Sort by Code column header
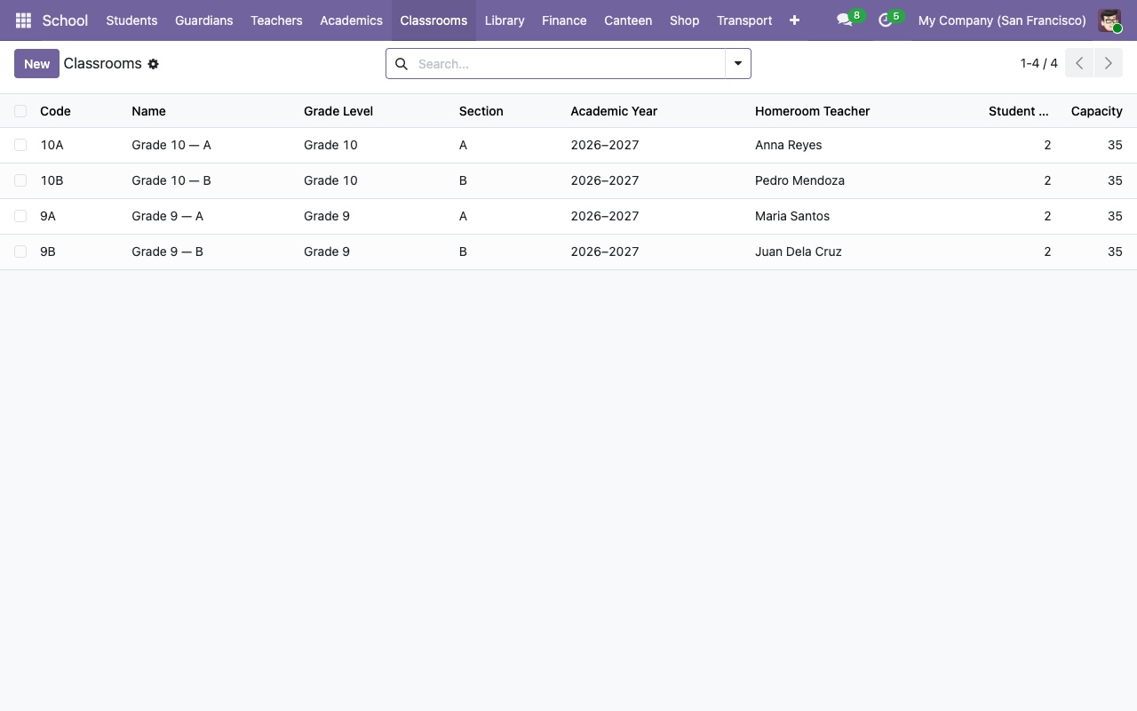Screen dimensions: 1137x711 [x=55, y=111]
